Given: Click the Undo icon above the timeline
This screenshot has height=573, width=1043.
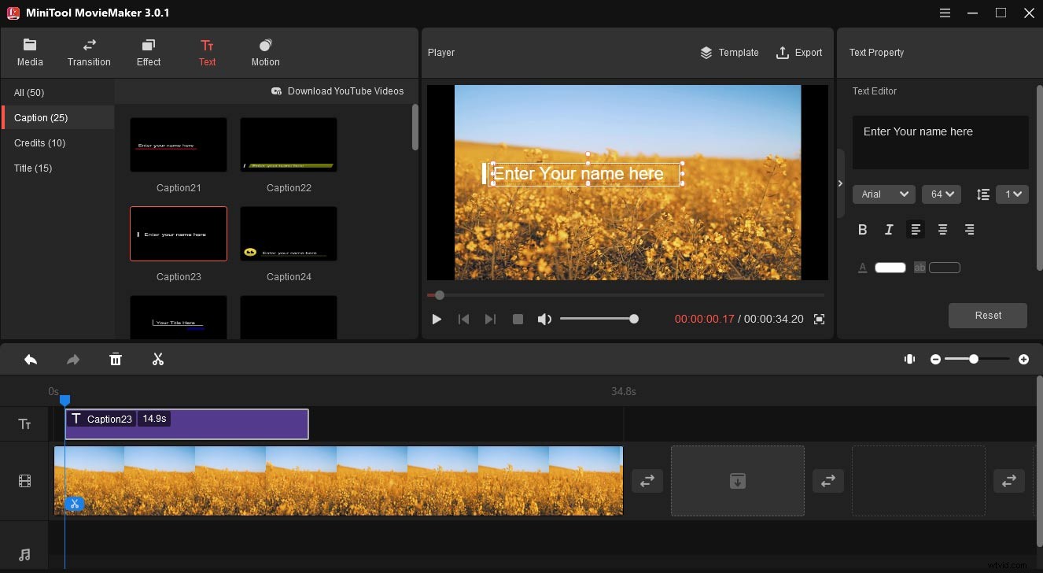Looking at the screenshot, I should (31, 359).
